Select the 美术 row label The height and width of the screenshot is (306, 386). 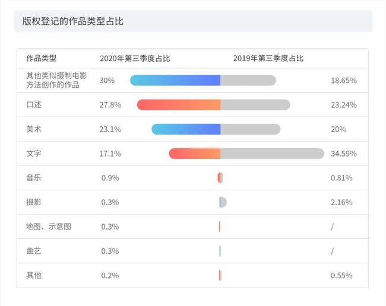34,129
